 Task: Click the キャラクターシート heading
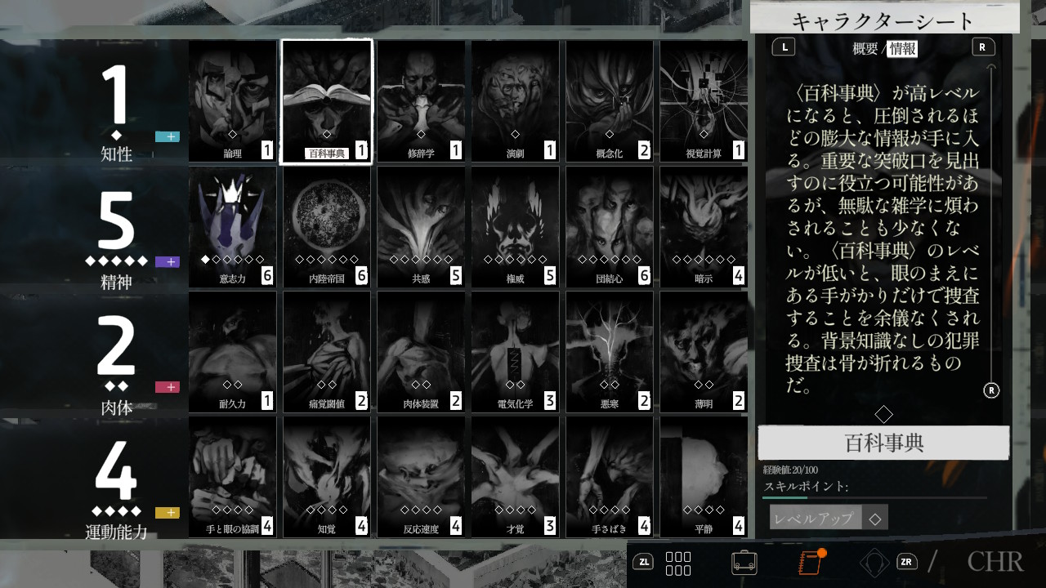[883, 20]
